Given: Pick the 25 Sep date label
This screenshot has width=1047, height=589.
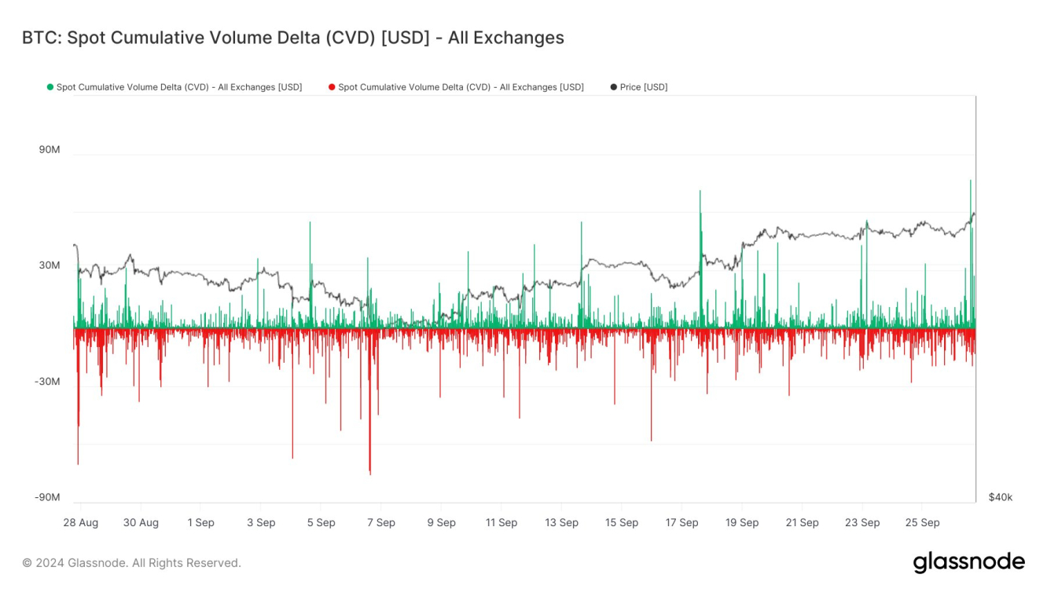Looking at the screenshot, I should (922, 522).
